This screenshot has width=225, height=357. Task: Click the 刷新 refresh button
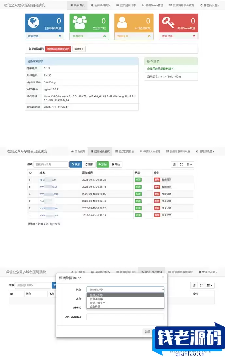[89, 164]
